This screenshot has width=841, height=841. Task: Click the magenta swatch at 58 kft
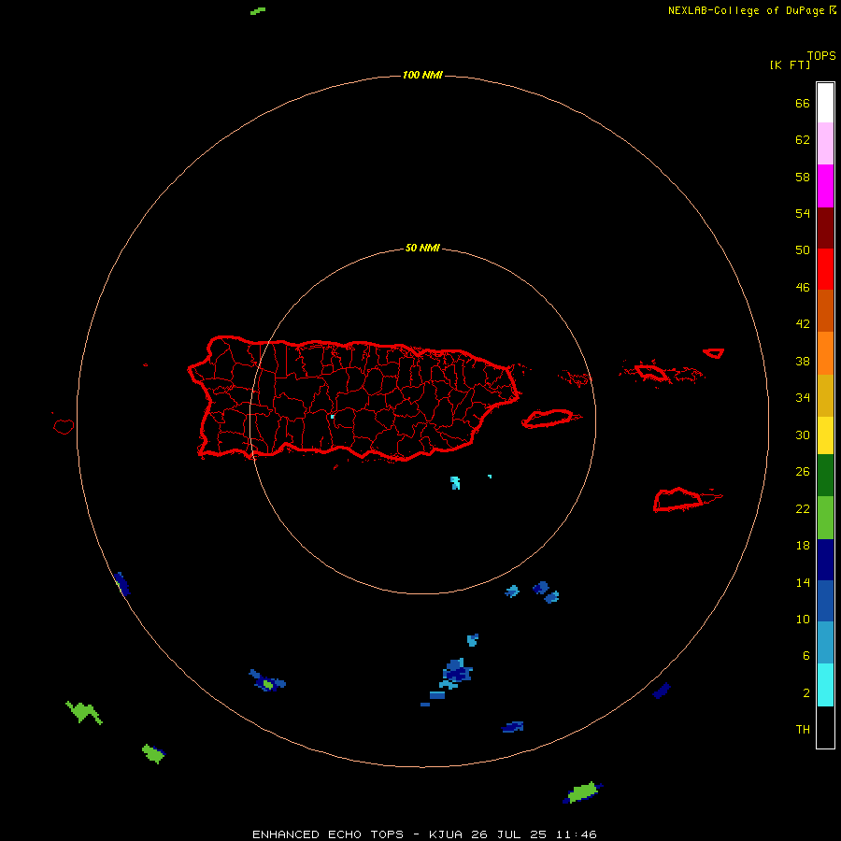(825, 186)
